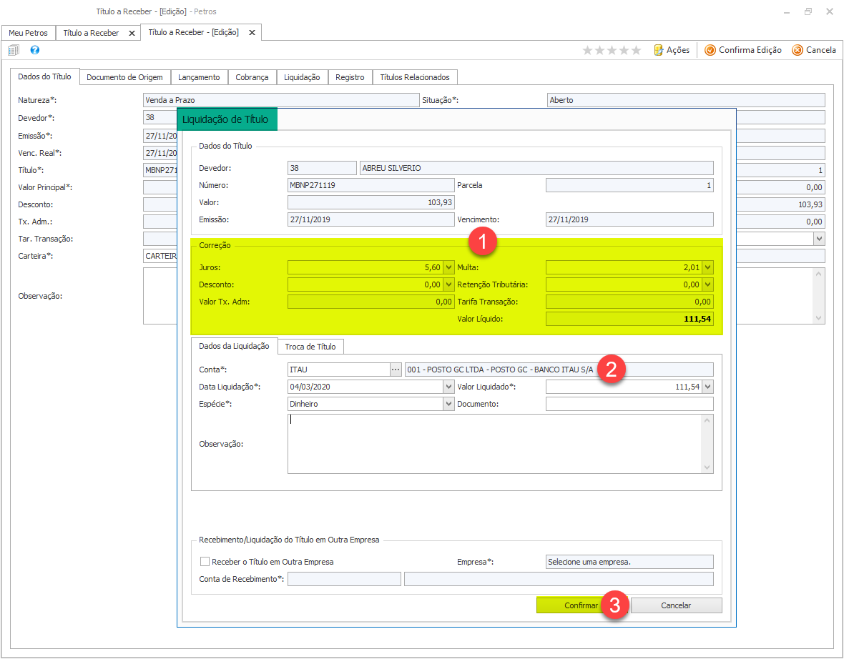Click the Tarifa Transação field
Screen dimensions: 844x659
[x=629, y=302]
